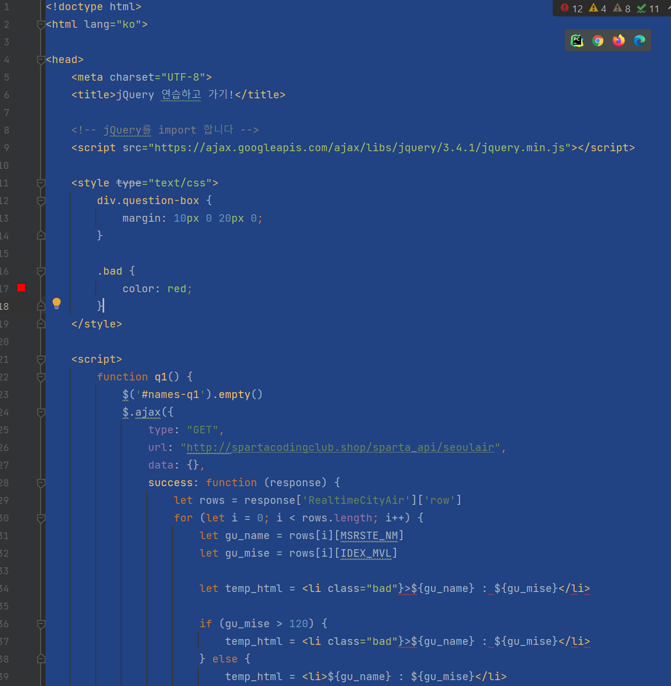
Task: Click the rows.length expression in for loop
Action: (337, 518)
